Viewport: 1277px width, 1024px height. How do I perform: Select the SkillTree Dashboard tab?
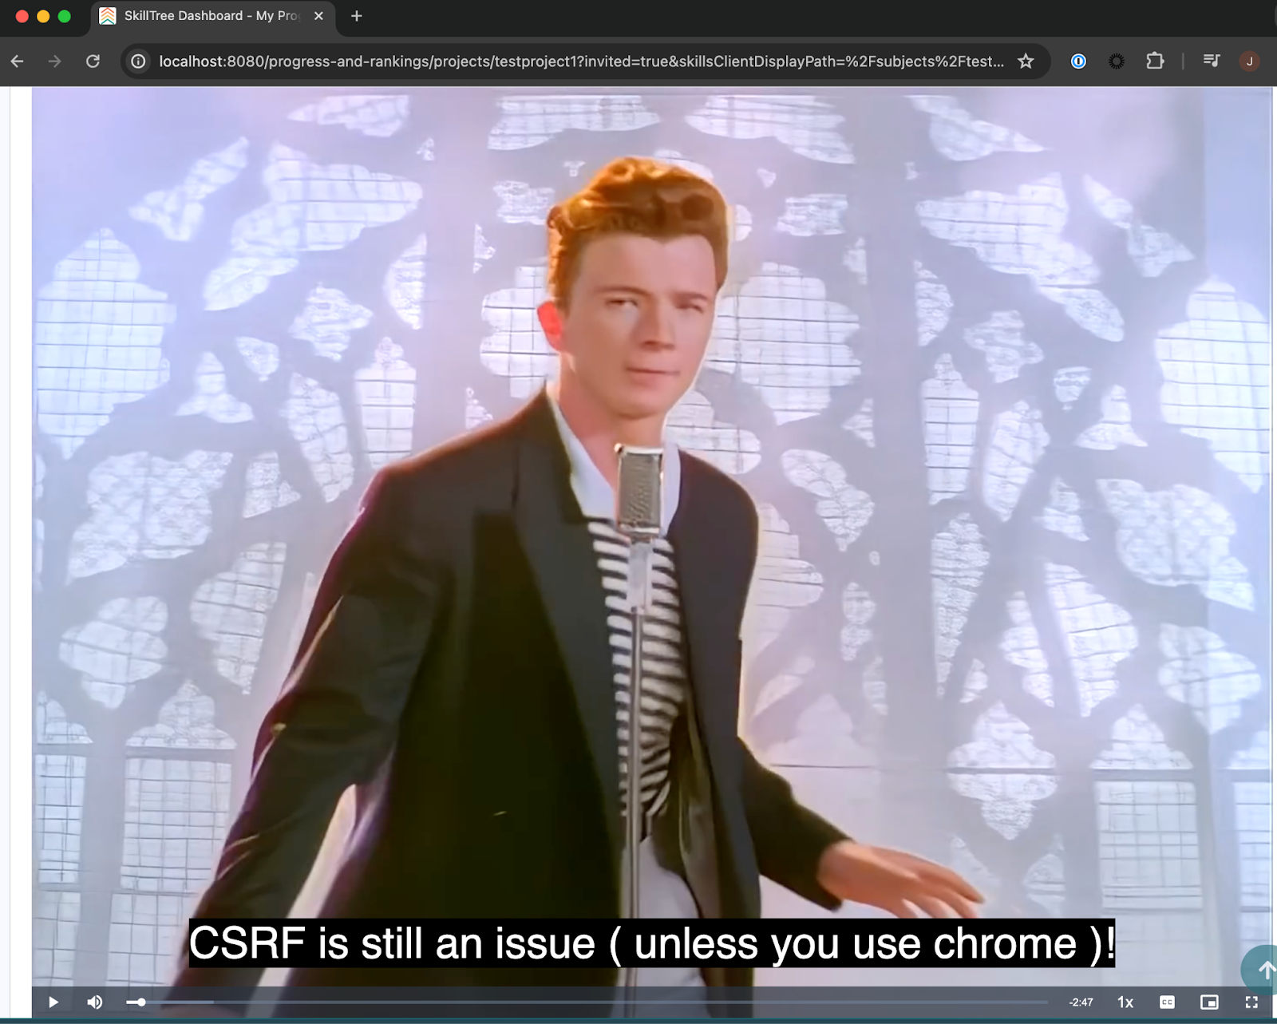point(212,16)
